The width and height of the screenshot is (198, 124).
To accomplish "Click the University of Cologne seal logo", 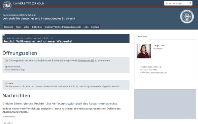I will pyautogui.click(x=7, y=5).
